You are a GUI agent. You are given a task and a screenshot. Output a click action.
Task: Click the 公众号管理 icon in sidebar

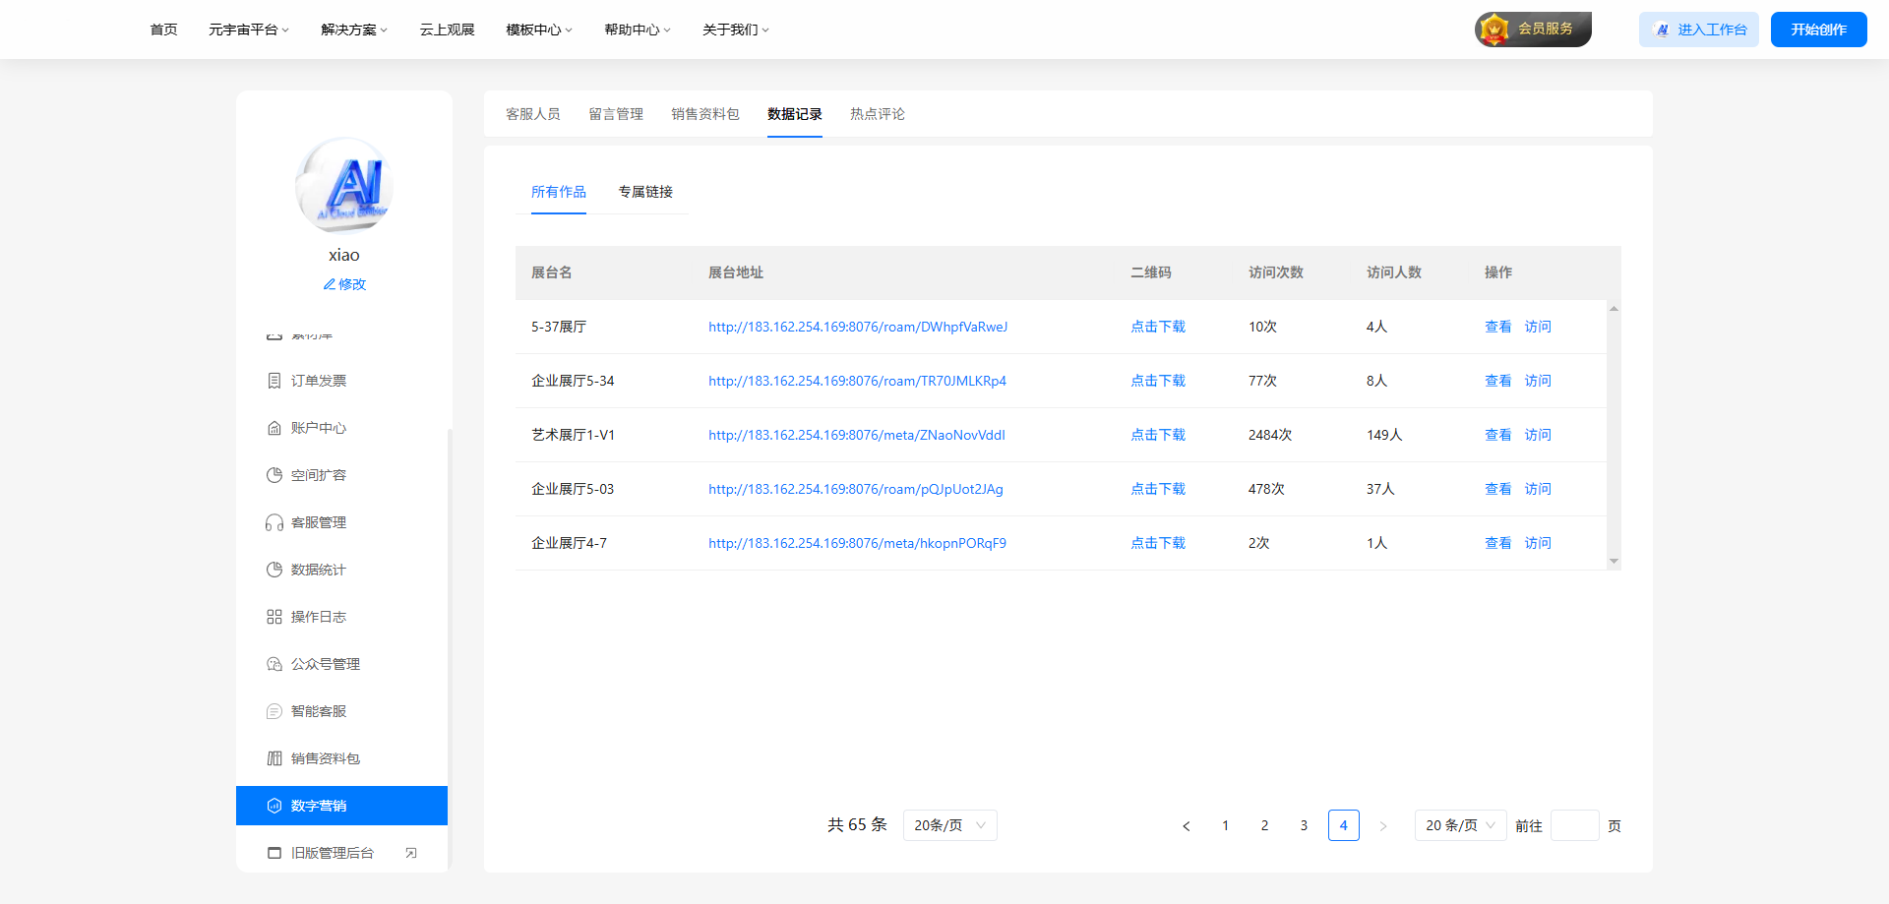coord(274,664)
